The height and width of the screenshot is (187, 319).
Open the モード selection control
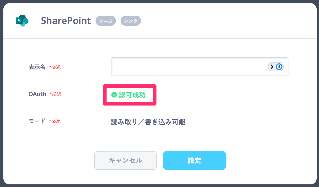tap(148, 122)
